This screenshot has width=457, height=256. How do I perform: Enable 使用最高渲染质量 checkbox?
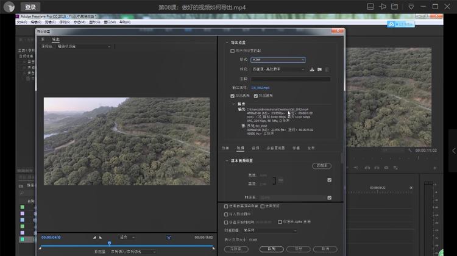pyautogui.click(x=226, y=207)
